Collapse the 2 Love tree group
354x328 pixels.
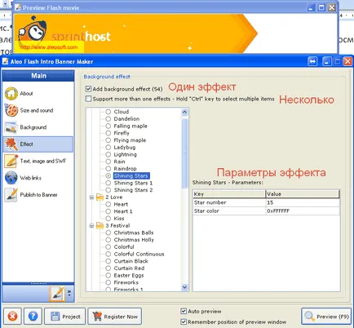point(91,197)
